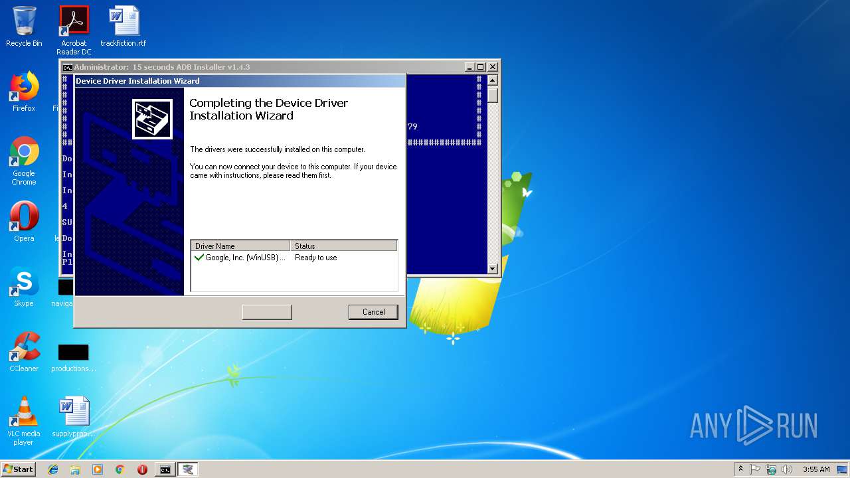
Task: Close the ADB Installer console window
Action: (492, 67)
